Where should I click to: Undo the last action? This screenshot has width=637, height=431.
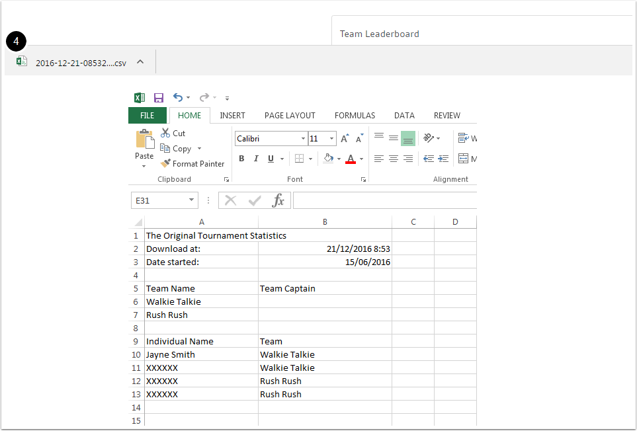pos(177,97)
